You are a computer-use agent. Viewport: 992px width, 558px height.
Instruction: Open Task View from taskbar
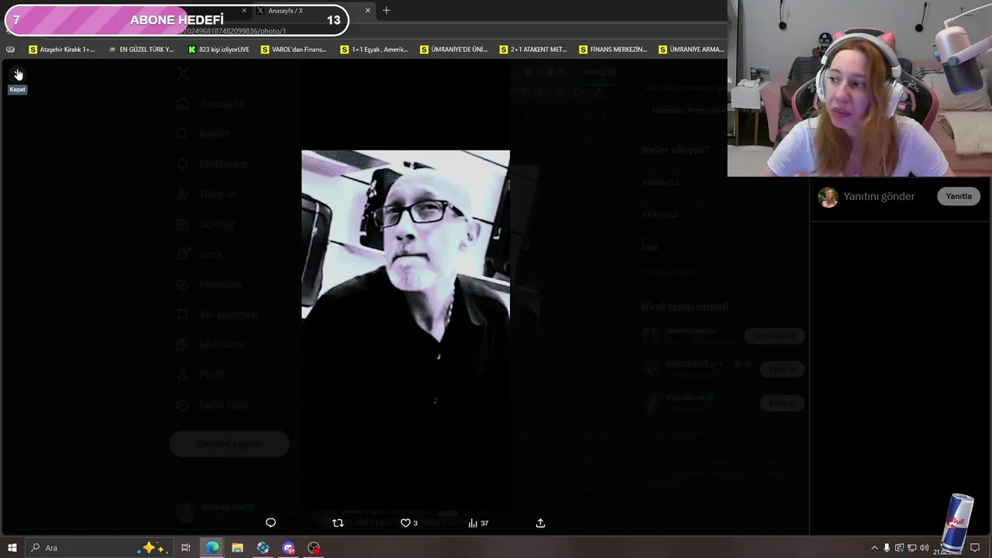click(x=186, y=548)
